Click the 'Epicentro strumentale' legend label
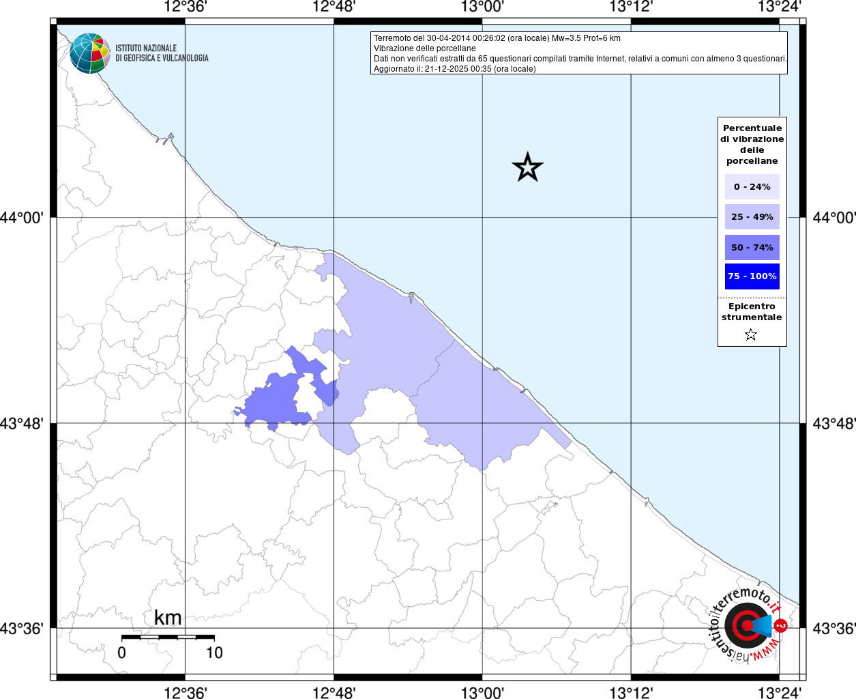The height and width of the screenshot is (699, 856). (752, 312)
